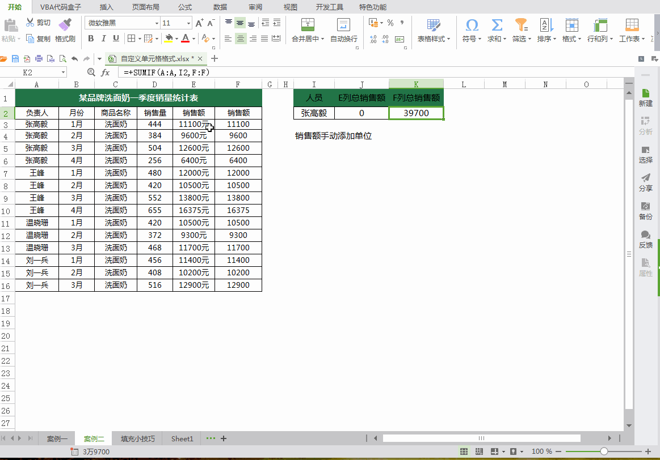Click the Print icon in quick access toolbar
This screenshot has width=660, height=460.
[39, 59]
